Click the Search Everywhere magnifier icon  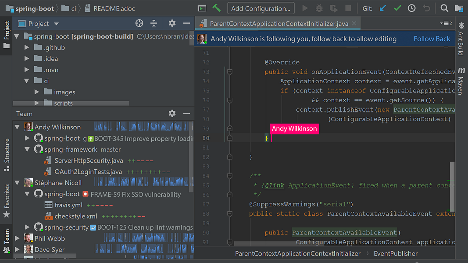pyautogui.click(x=444, y=8)
